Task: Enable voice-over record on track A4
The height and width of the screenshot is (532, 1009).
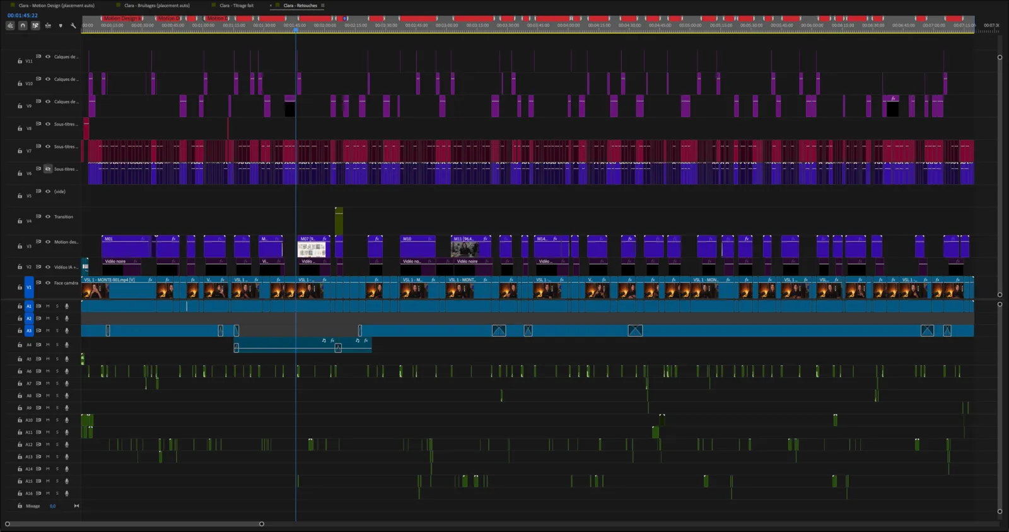Action: pos(66,345)
